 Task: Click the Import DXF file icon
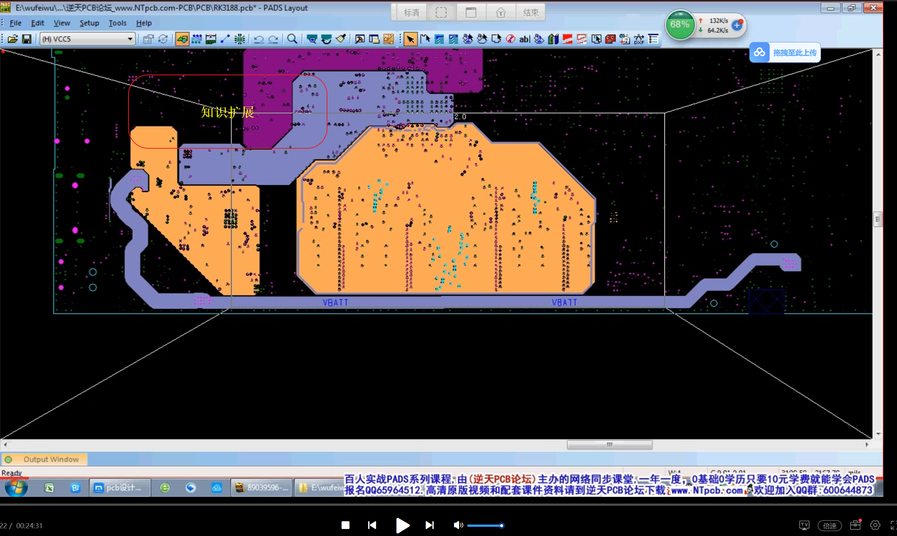pyautogui.click(x=639, y=39)
